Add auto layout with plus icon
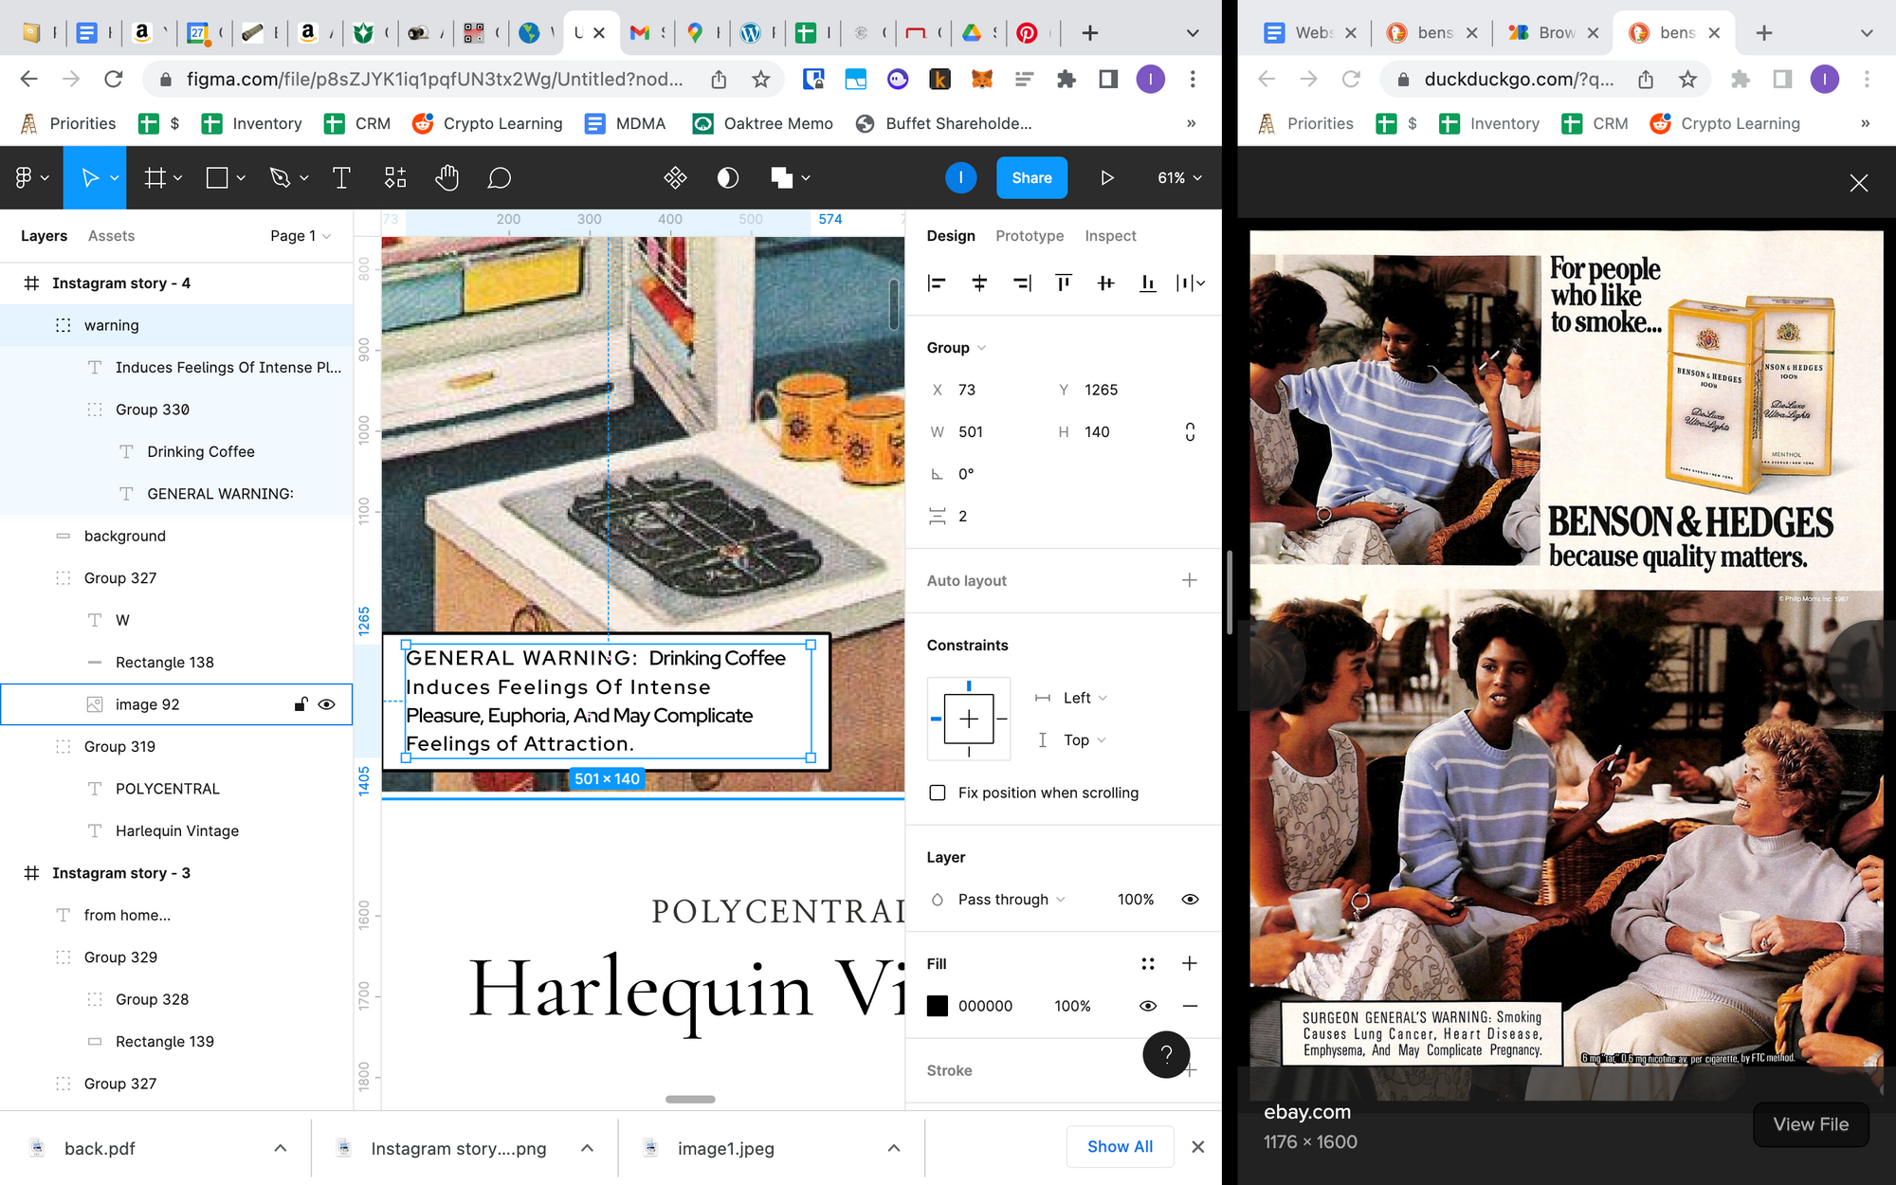 click(x=1189, y=580)
